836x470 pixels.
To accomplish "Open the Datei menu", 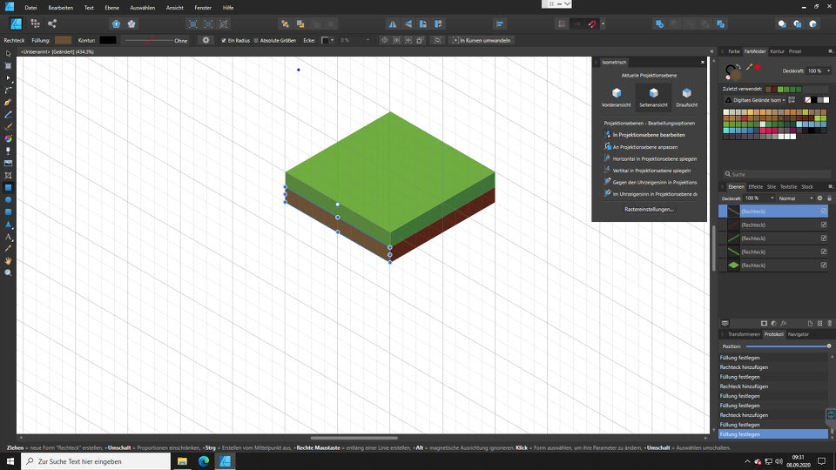I will point(31,8).
